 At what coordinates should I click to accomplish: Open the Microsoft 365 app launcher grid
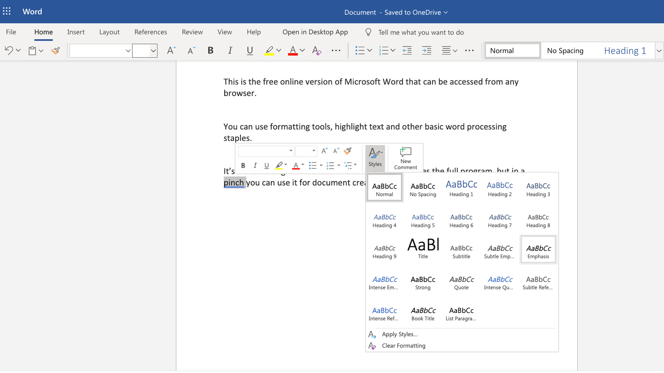[7, 11]
